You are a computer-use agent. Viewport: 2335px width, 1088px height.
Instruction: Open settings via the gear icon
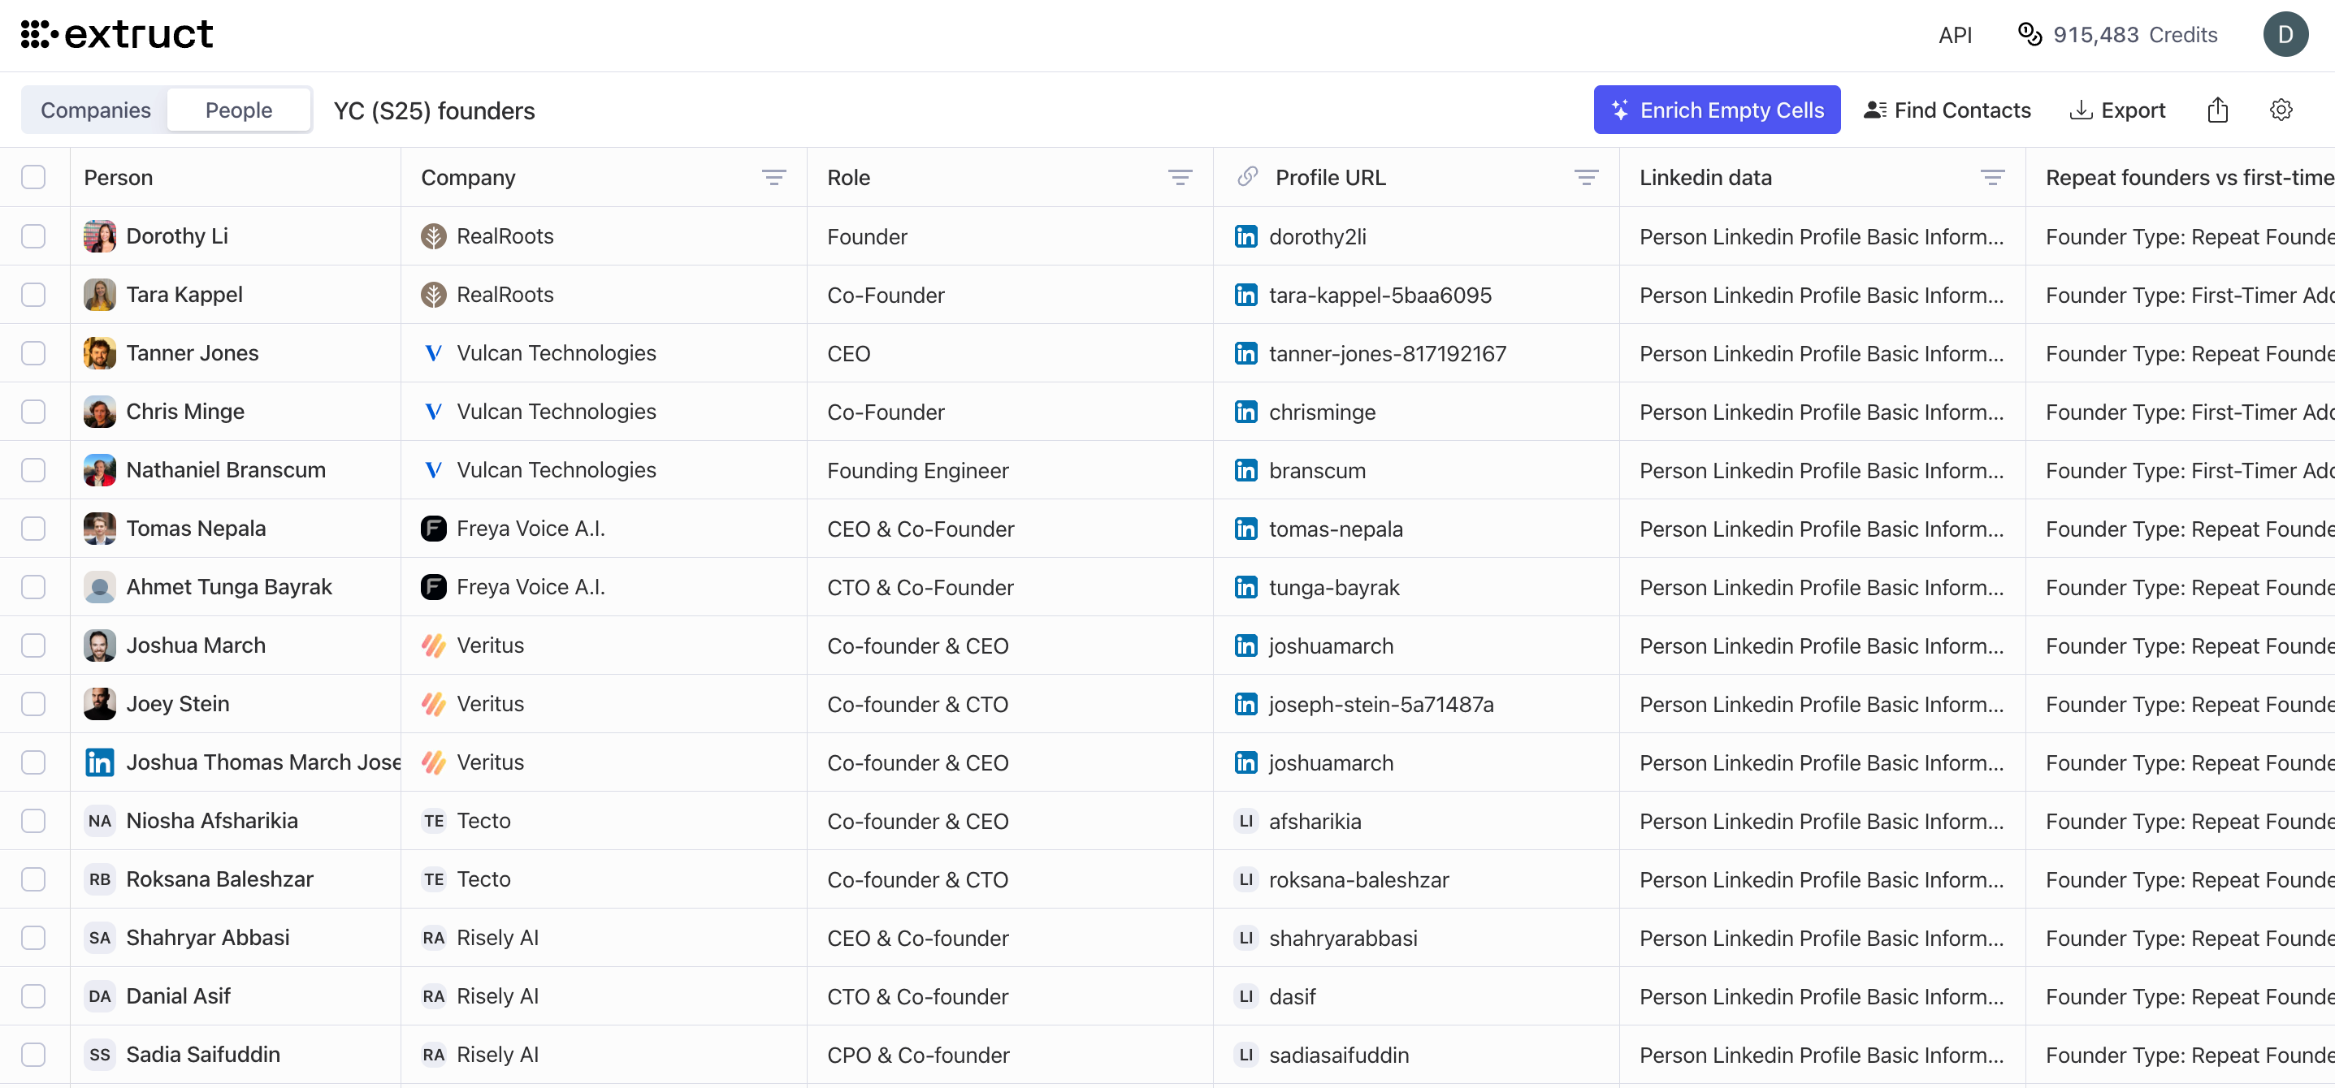coord(2281,110)
